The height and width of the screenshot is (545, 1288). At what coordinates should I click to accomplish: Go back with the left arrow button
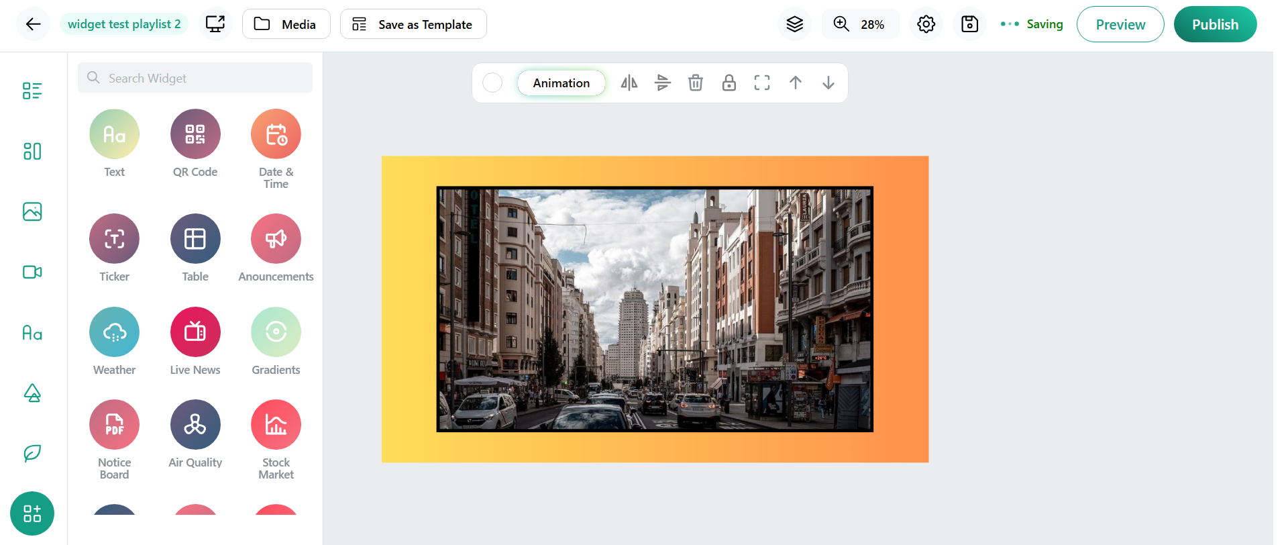[33, 24]
